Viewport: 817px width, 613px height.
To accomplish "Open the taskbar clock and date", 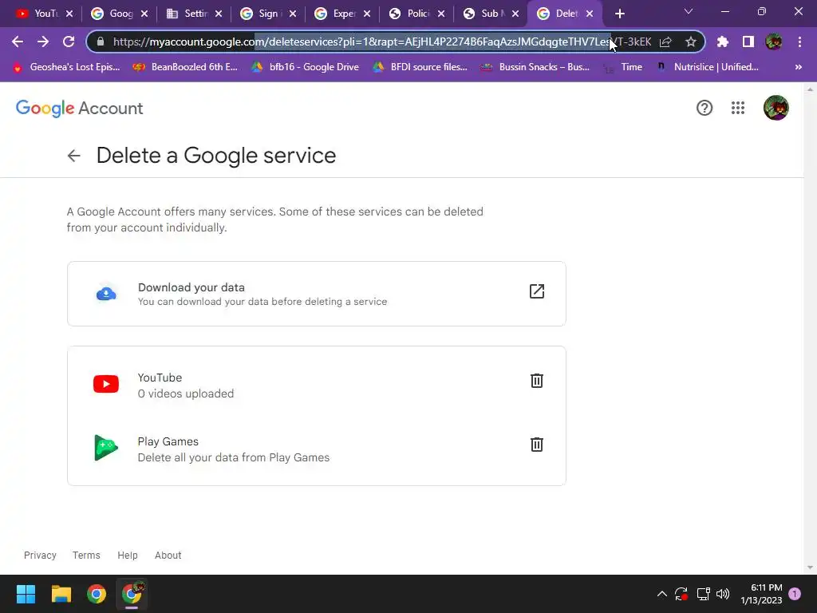I will tap(761, 594).
